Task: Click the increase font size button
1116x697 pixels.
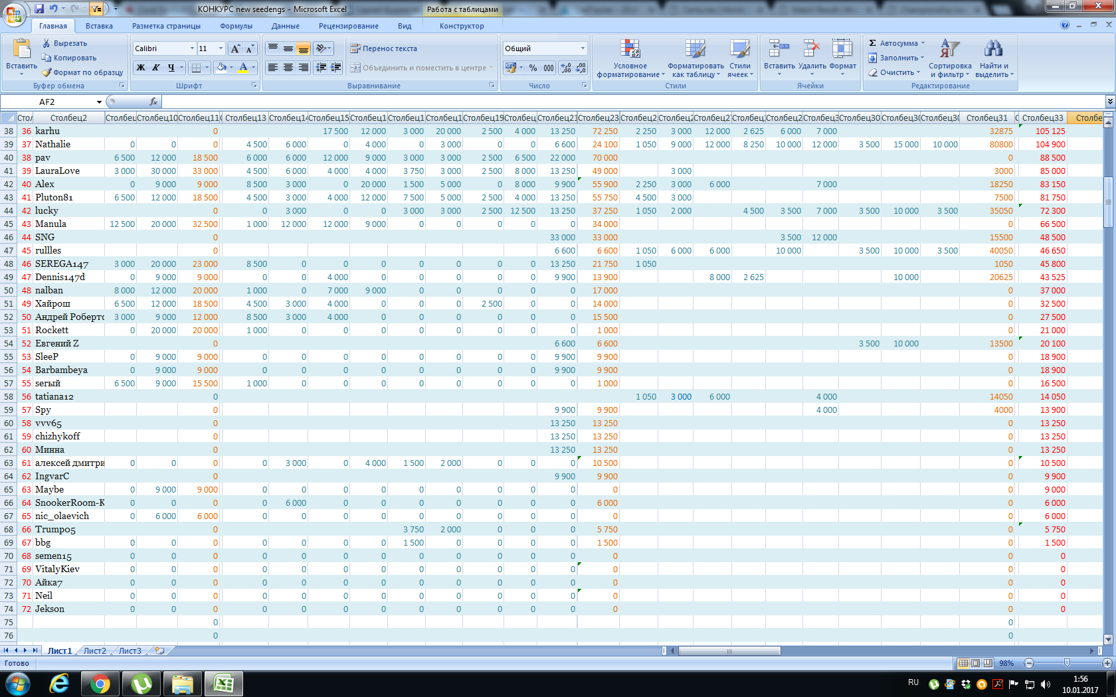Action: point(235,48)
